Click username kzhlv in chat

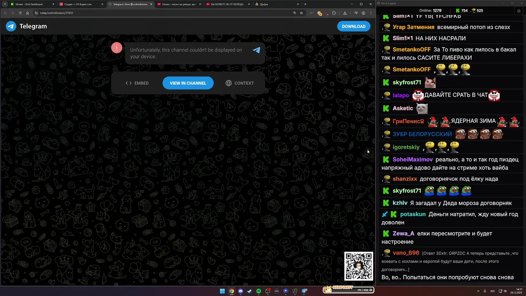point(400,203)
